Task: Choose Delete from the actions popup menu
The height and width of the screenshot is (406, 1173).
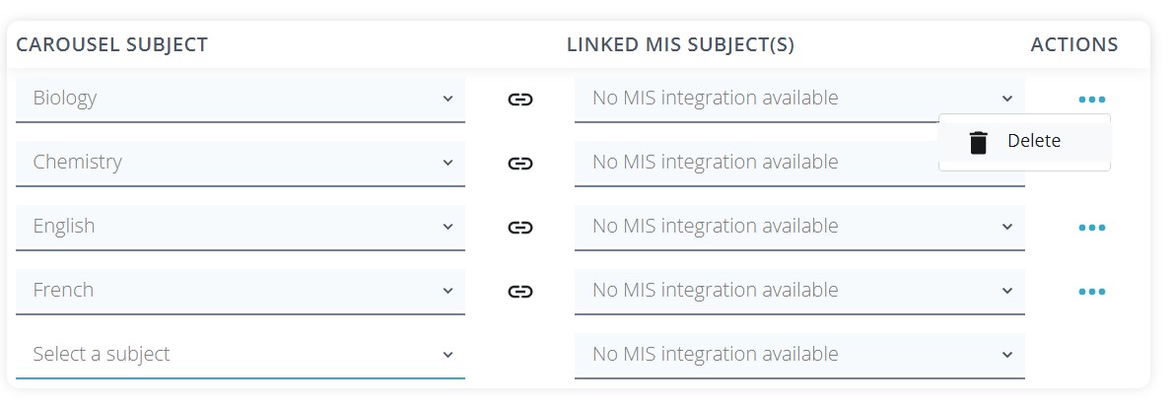Action: 1024,142
